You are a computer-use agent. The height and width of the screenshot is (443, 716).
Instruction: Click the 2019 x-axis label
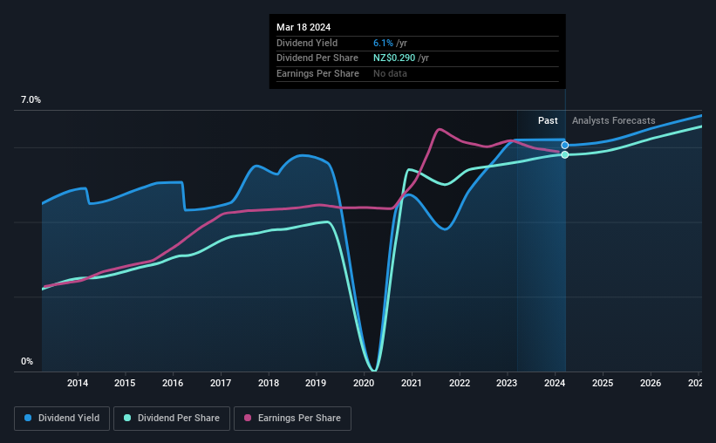316,383
